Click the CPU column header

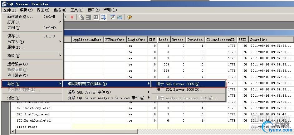pyautogui.click(x=152, y=40)
